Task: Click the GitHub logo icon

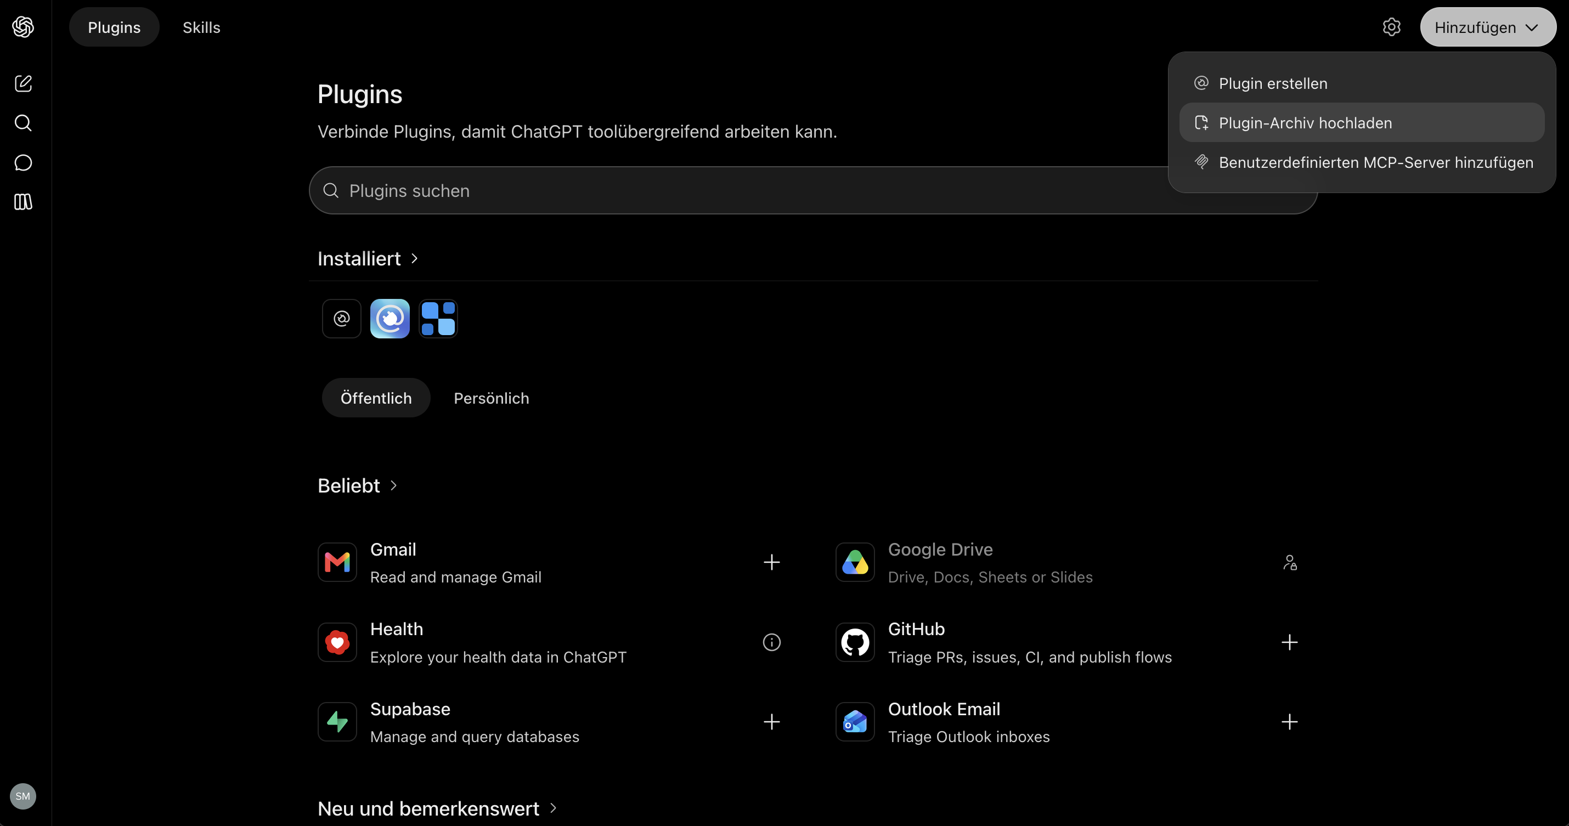Action: pyautogui.click(x=855, y=642)
